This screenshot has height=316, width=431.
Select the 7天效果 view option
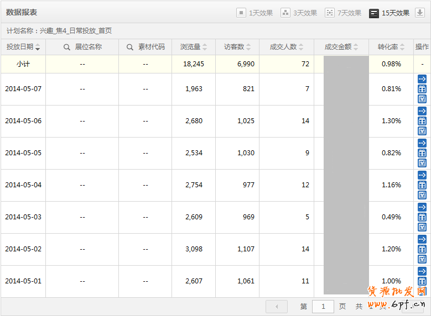pyautogui.click(x=343, y=13)
